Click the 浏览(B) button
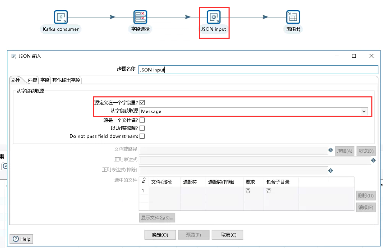383x248 pixels. (366, 150)
